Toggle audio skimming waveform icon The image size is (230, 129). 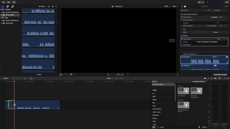[x=208, y=78]
